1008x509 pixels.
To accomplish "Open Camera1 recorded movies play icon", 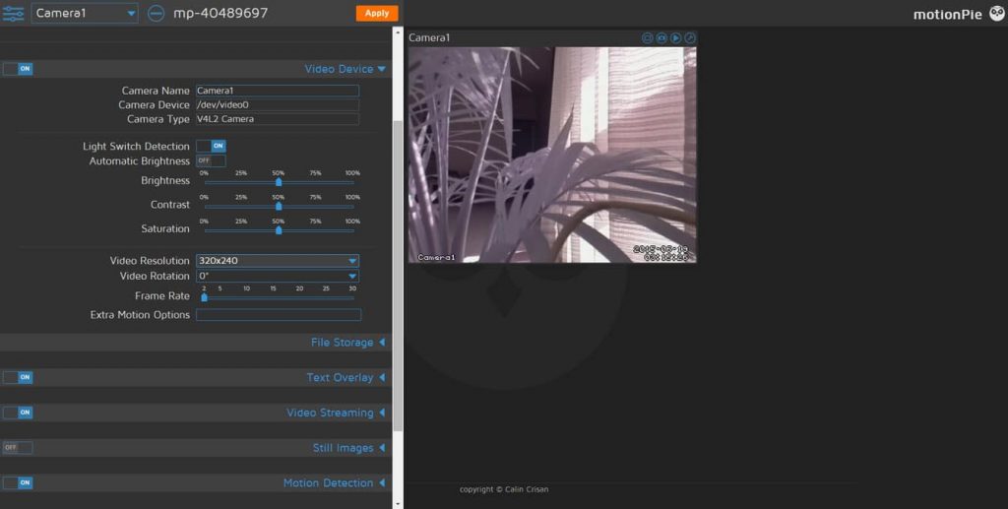I will (675, 38).
